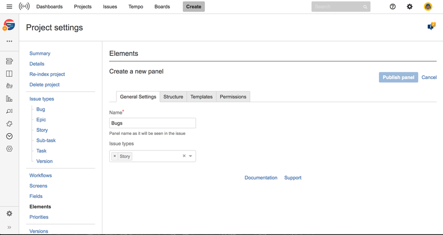This screenshot has width=443, height=235.
Task: Remove the Story tag from Issue types
Action: click(115, 156)
